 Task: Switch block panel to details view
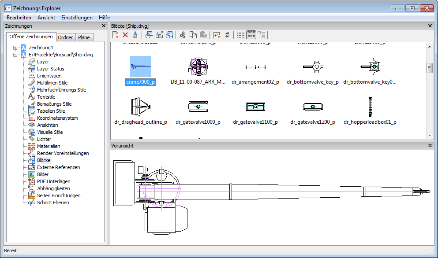click(260, 35)
